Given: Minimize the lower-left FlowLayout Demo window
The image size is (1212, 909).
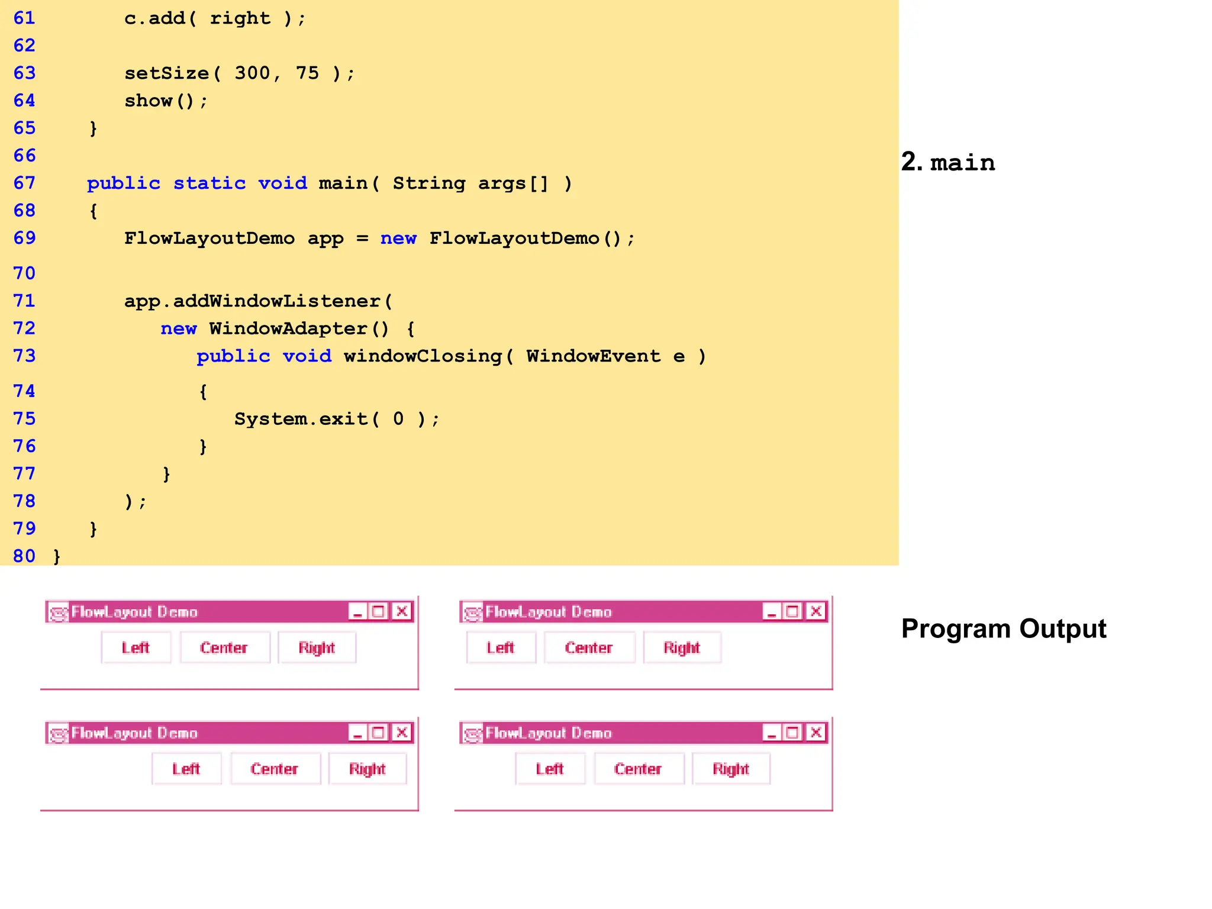Looking at the screenshot, I should pyautogui.click(x=357, y=733).
